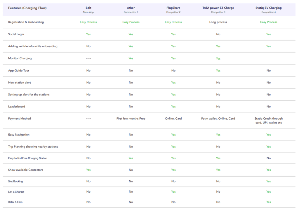Click 'Trip Planning showing nearby stations' label
This screenshot has height=209, width=299.
[33, 147]
